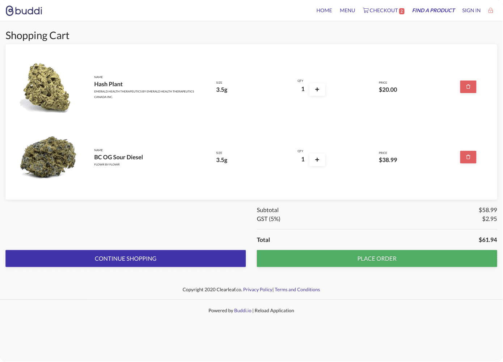Click the BC OG Sour Diesel name
Image resolution: width=503 pixels, height=362 pixels.
click(x=118, y=157)
